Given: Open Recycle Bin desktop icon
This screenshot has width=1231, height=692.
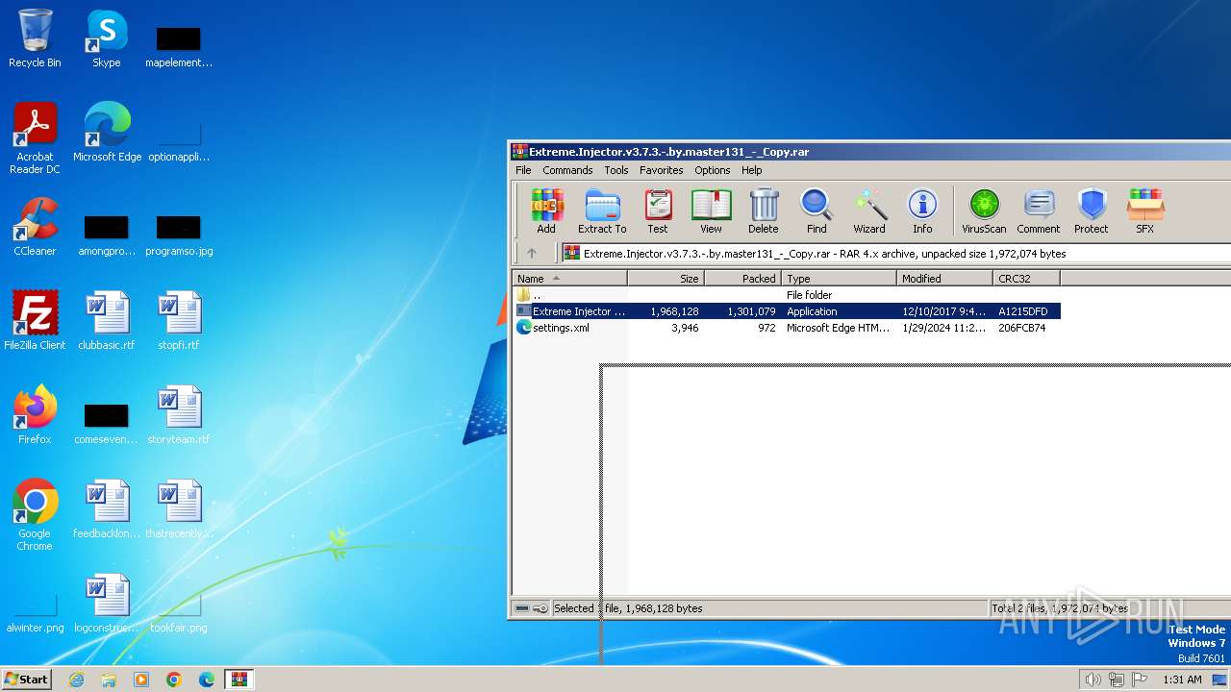Looking at the screenshot, I should pos(35,39).
